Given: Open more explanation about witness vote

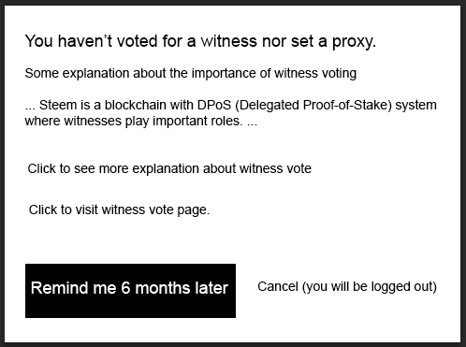Looking at the screenshot, I should pos(169,168).
